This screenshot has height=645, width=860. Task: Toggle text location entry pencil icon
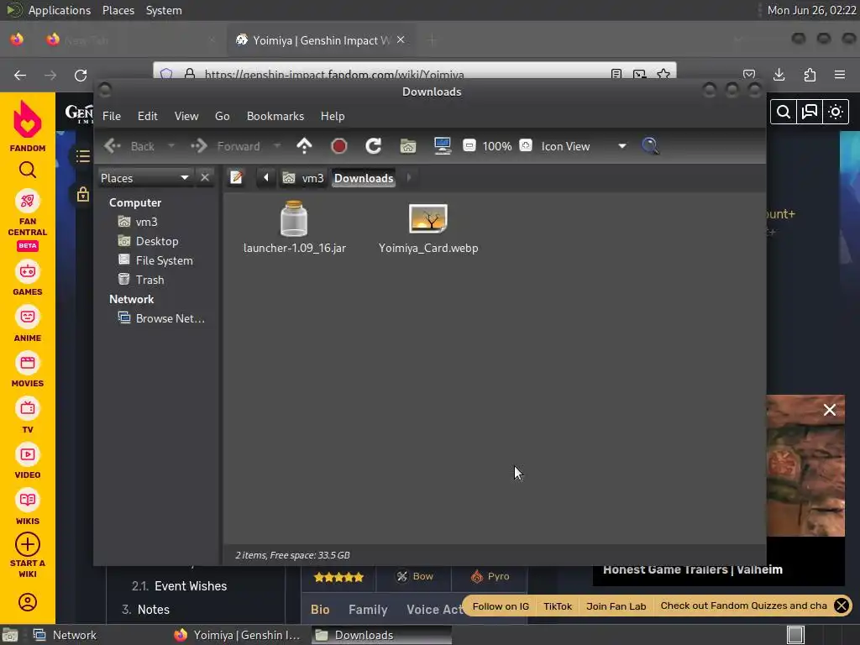pyautogui.click(x=236, y=178)
